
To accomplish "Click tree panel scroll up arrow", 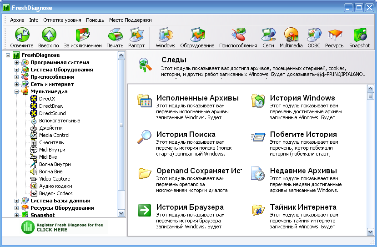I will [x=121, y=55].
